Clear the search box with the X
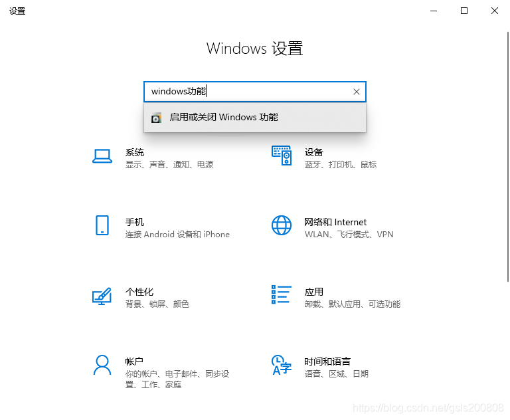This screenshot has width=510, height=420. (x=357, y=92)
